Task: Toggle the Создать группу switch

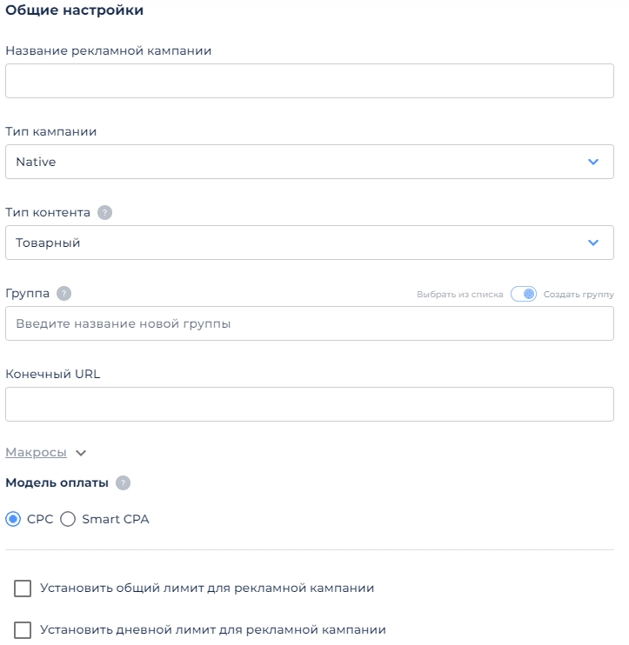Action: point(524,294)
